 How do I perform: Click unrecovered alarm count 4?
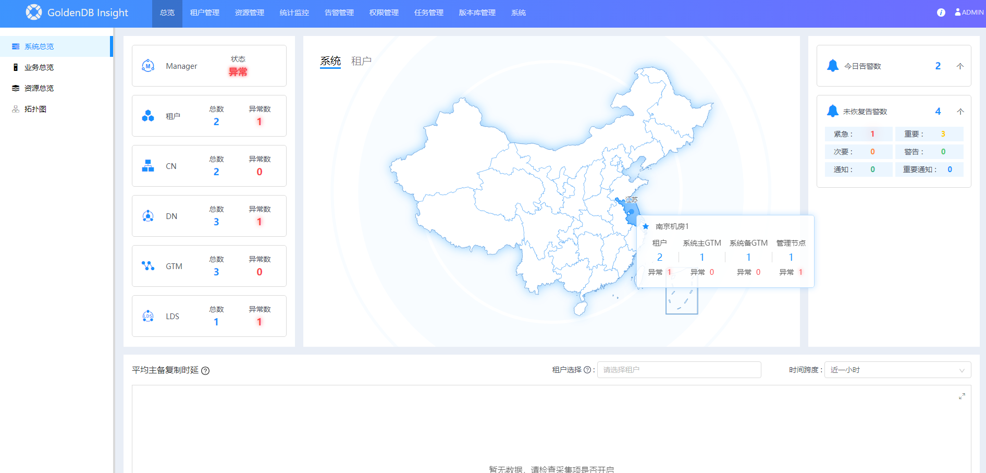click(x=938, y=112)
